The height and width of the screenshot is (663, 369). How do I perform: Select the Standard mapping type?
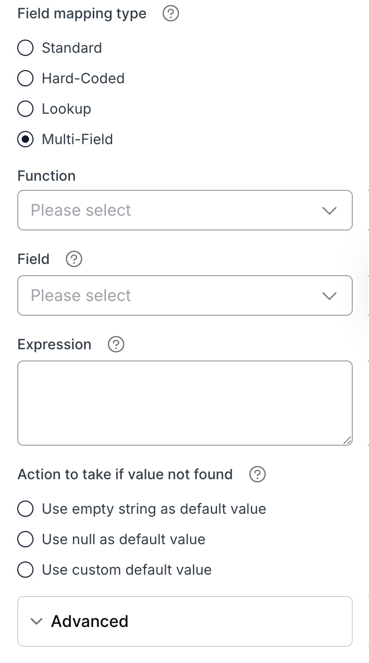[x=25, y=48]
